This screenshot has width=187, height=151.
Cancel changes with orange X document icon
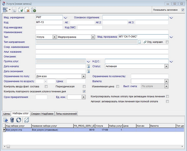[27, 10]
